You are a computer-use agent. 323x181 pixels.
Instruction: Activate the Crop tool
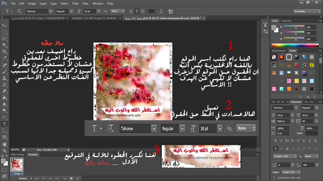tap(5, 52)
